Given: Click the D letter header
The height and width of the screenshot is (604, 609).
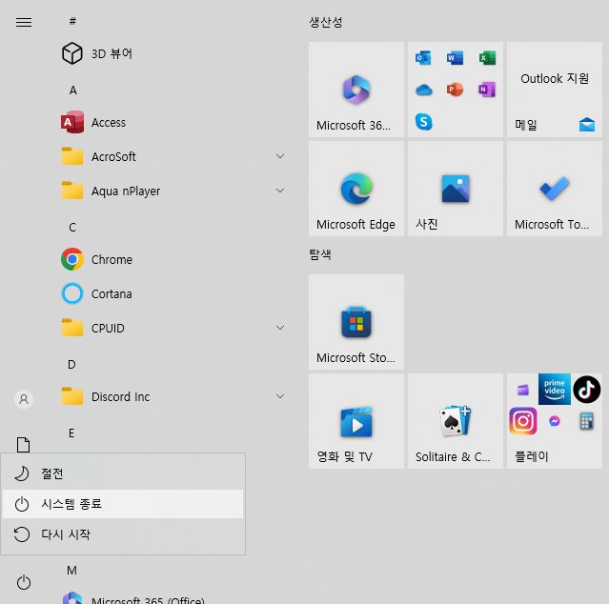Looking at the screenshot, I should pyautogui.click(x=71, y=365).
